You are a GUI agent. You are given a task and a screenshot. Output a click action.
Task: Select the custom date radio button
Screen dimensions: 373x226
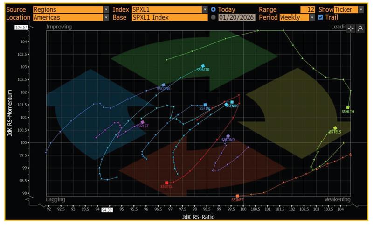click(x=214, y=18)
